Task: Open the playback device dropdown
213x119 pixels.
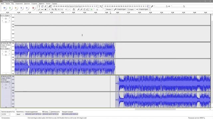Action: (144, 10)
